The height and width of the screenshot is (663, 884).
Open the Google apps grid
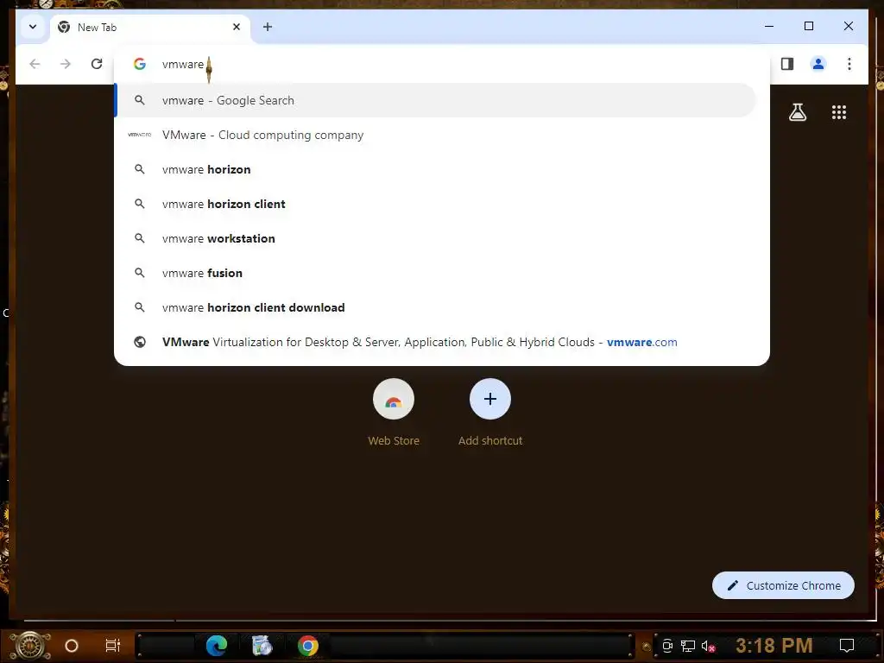click(839, 112)
